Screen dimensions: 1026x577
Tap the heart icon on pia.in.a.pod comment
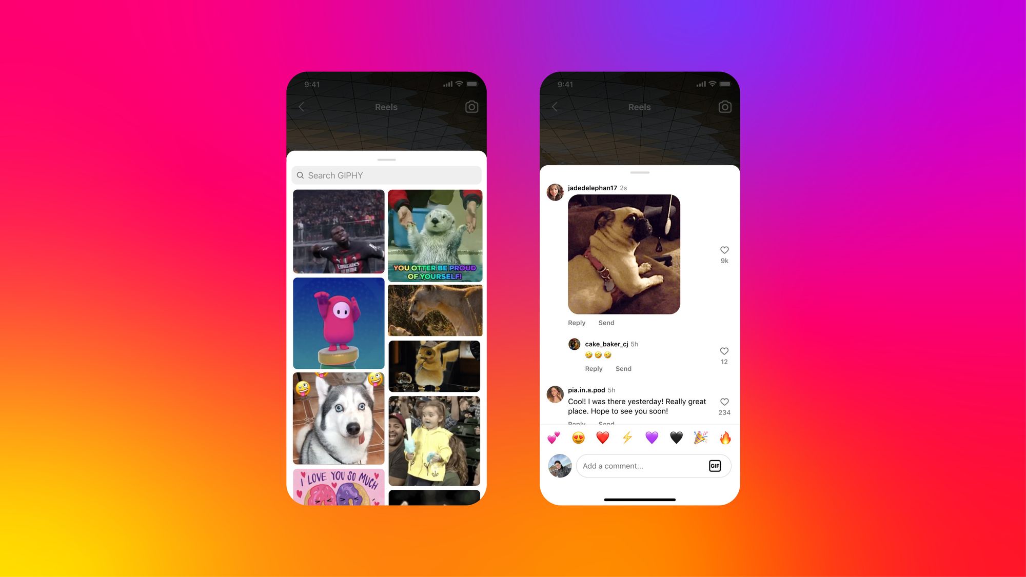coord(724,402)
